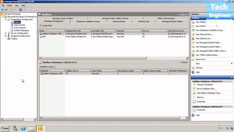The height and width of the screenshot is (132, 234).
Task: Click New Sharing Policy action
Action: coord(204,34)
